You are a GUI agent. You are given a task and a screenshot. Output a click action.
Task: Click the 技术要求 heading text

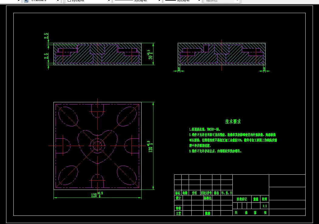(233, 122)
